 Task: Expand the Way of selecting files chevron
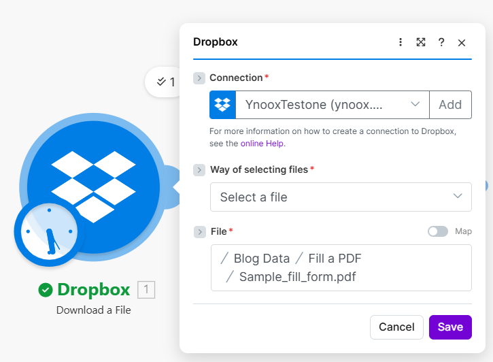point(199,169)
